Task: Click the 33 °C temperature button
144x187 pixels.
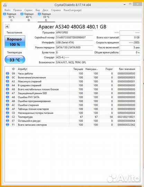Action: coord(15,60)
